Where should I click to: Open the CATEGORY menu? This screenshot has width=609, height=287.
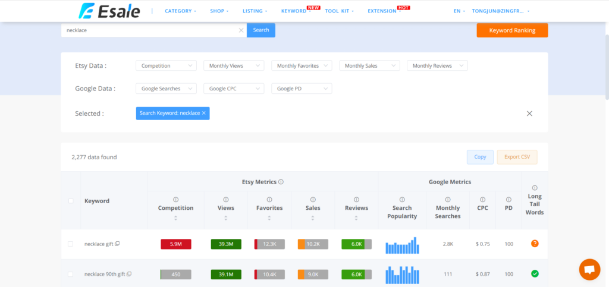click(x=180, y=11)
